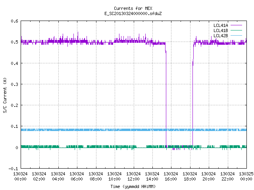This screenshot has height=190, width=254.
Task: Click the chart title 'Currents for MEX'
Action: pyautogui.click(x=133, y=8)
